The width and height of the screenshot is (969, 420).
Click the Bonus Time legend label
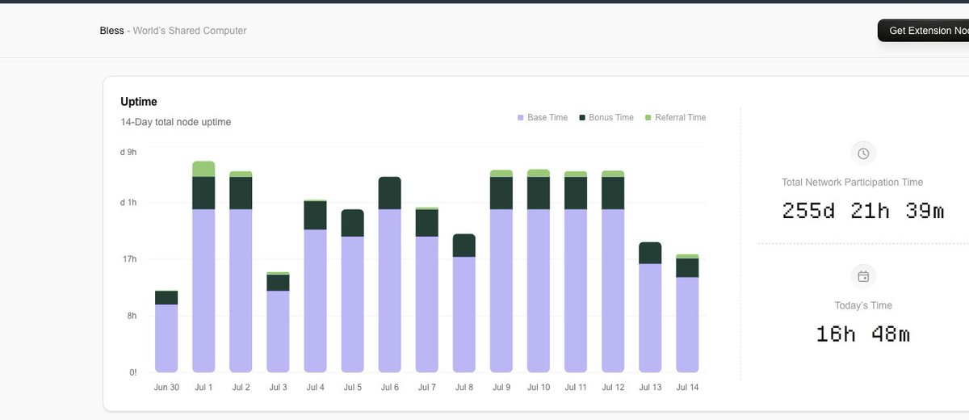point(611,118)
